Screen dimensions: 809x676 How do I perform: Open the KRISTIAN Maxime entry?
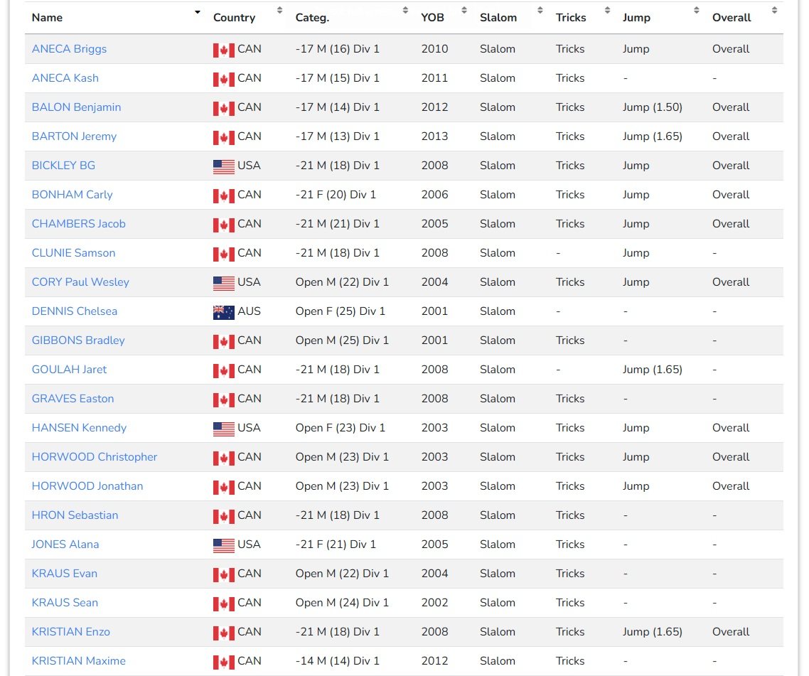click(x=78, y=661)
